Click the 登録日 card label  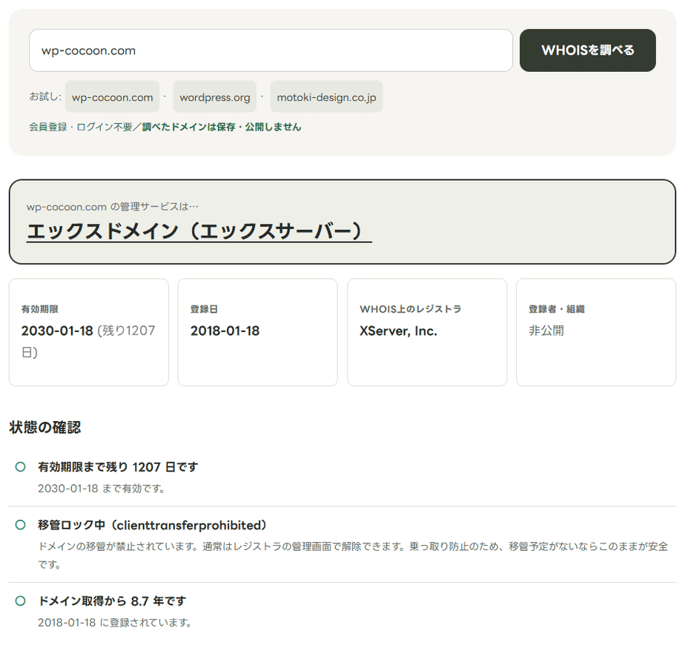(x=204, y=309)
